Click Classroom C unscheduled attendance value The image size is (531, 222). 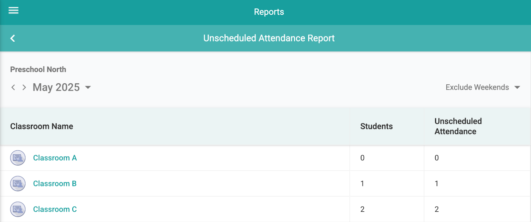437,209
